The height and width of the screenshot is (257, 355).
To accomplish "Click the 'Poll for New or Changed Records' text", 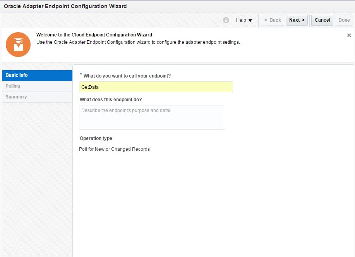I will (115, 149).
